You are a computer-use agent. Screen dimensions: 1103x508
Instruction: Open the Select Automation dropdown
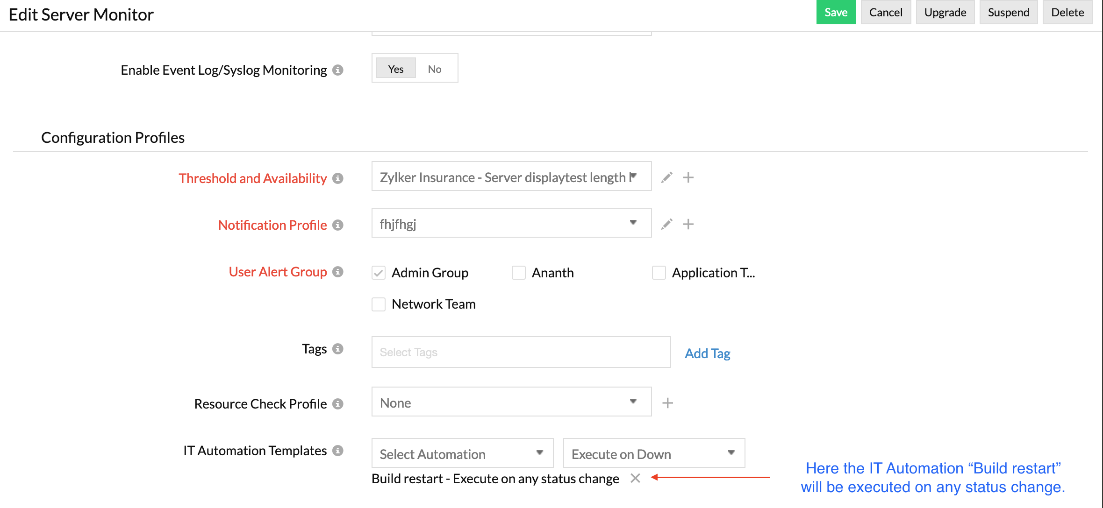[462, 453]
